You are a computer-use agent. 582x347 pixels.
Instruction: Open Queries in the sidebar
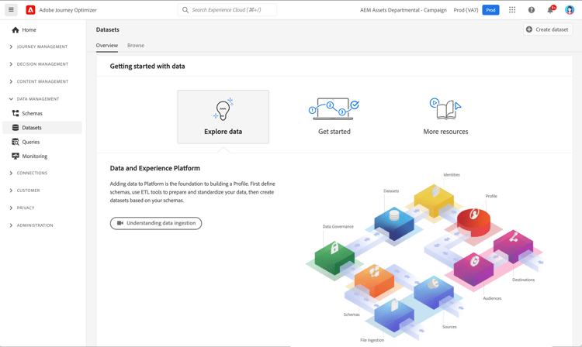(31, 142)
